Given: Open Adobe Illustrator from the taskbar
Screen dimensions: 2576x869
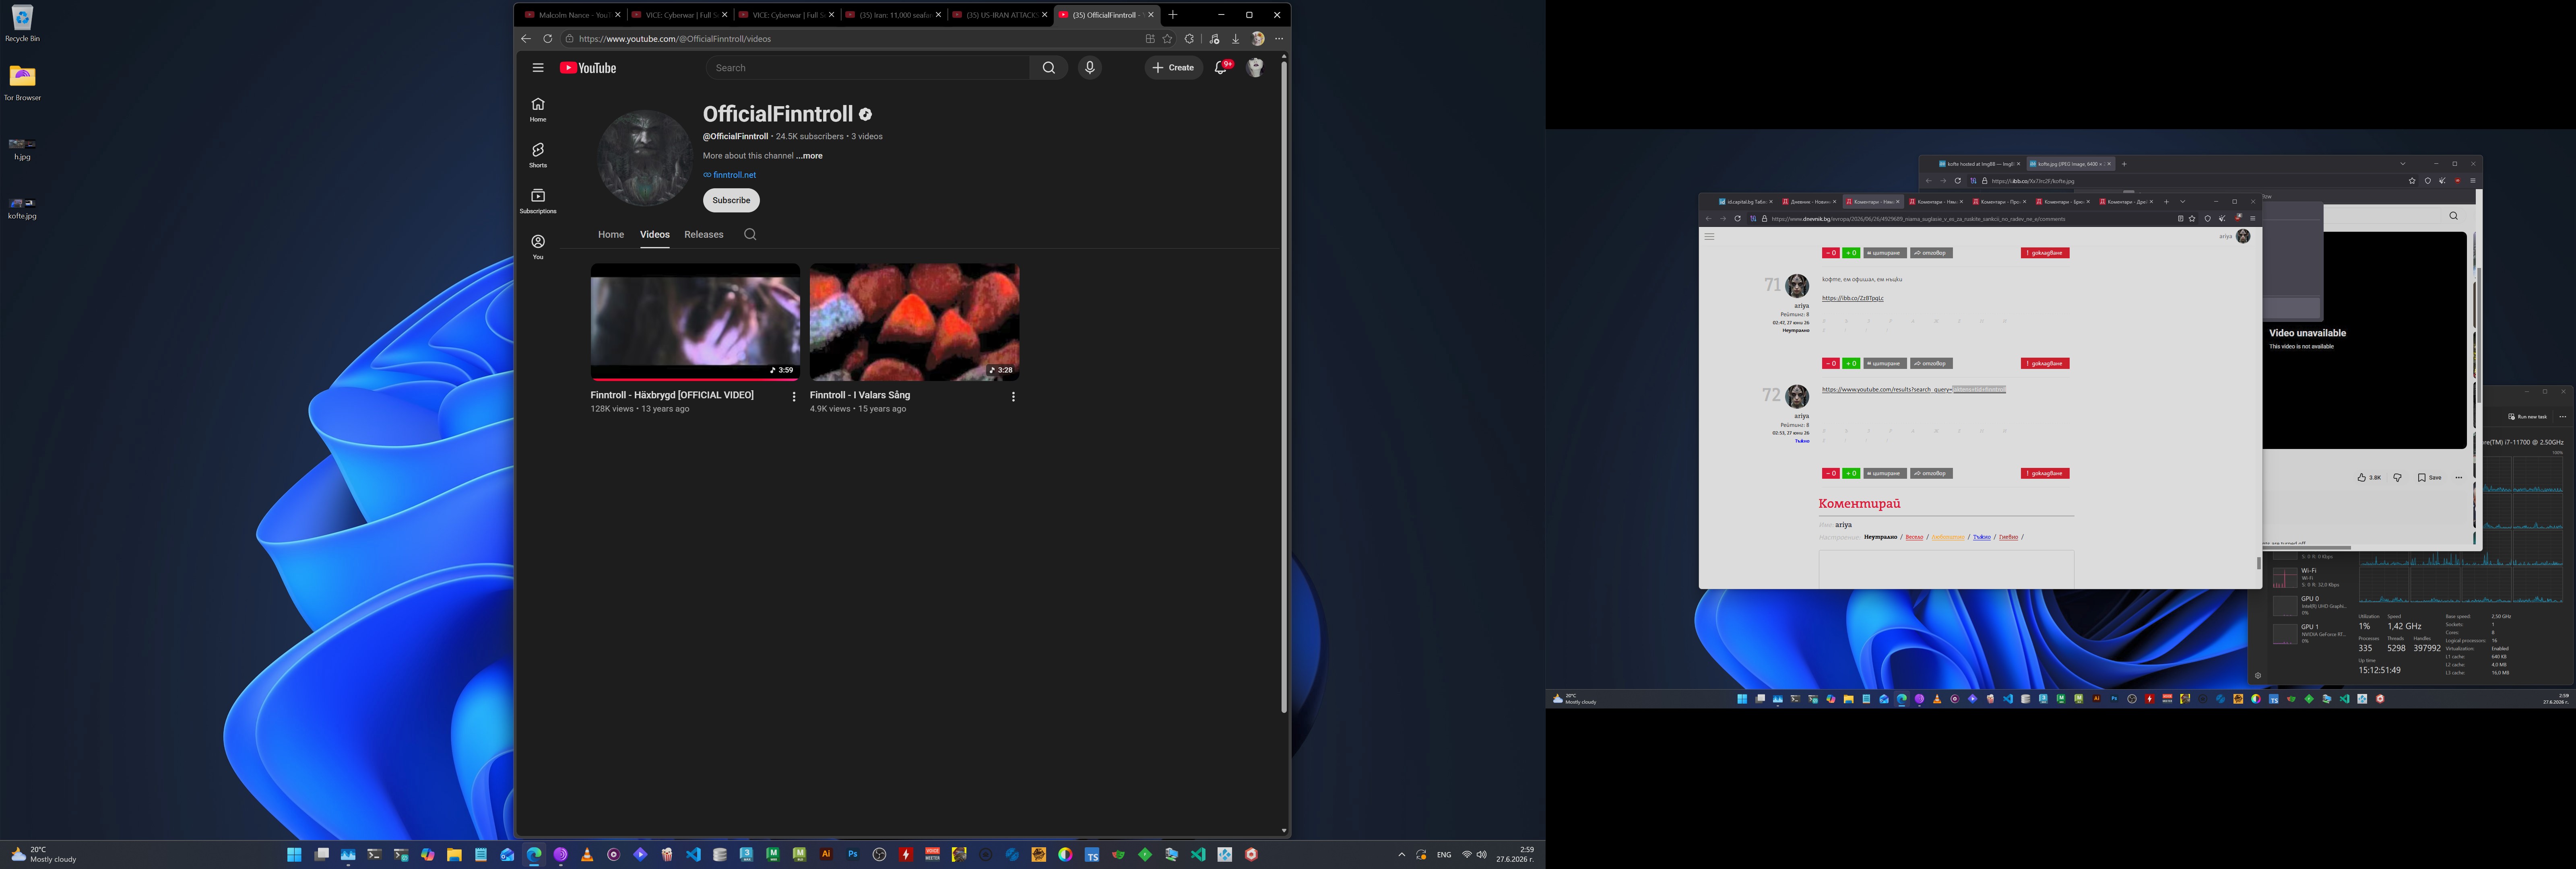Looking at the screenshot, I should coord(826,855).
